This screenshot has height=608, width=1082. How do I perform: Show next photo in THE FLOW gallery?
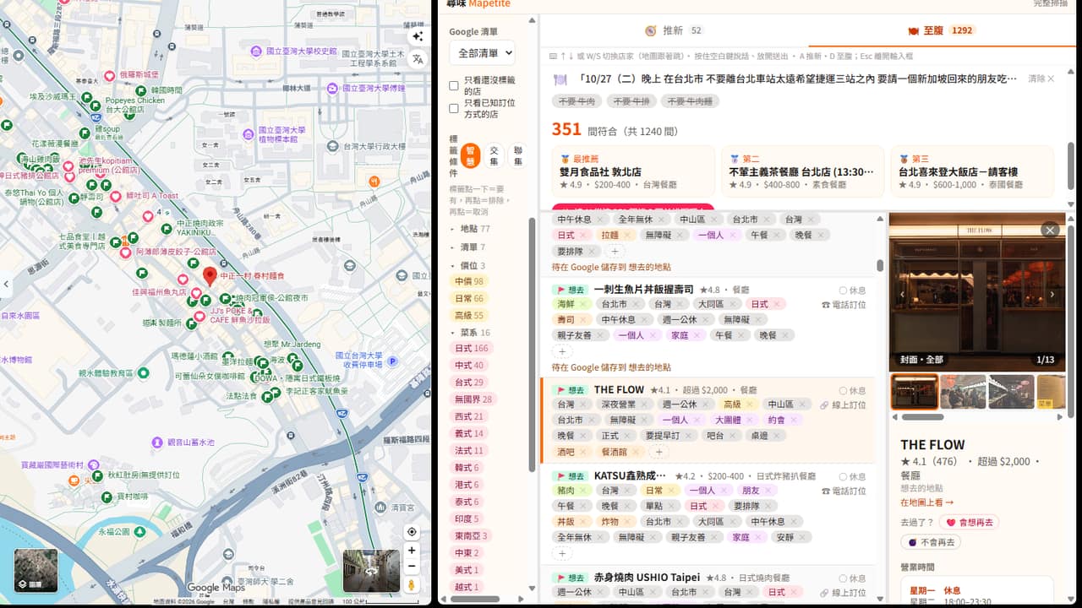pyautogui.click(x=1052, y=295)
